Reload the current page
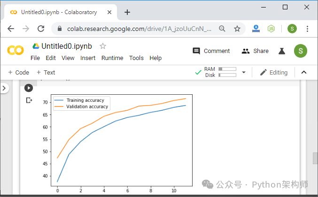This screenshot has height=197, width=318. pos(41,29)
